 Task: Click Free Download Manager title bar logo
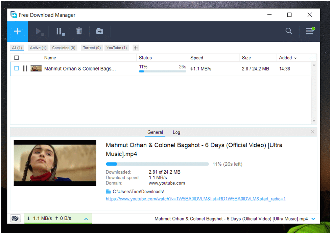pos(14,15)
